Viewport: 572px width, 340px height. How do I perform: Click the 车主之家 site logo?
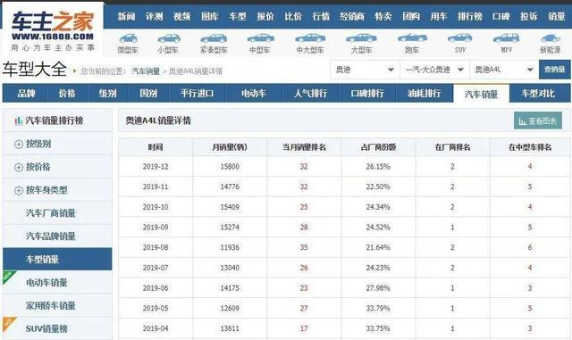53,30
